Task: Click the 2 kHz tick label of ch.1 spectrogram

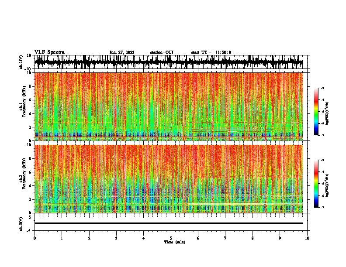Action: pyautogui.click(x=31, y=127)
